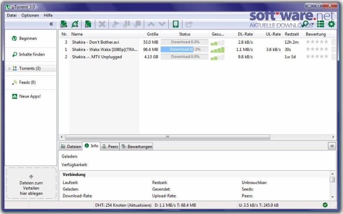Screen dimensions: 343x214
Task: Sort by the Größe column header
Action: click(149, 34)
